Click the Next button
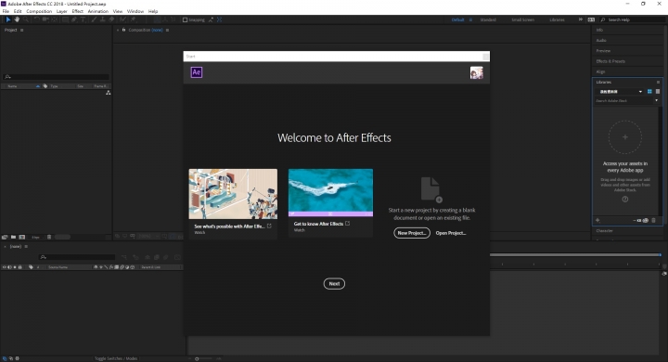 tap(334, 283)
